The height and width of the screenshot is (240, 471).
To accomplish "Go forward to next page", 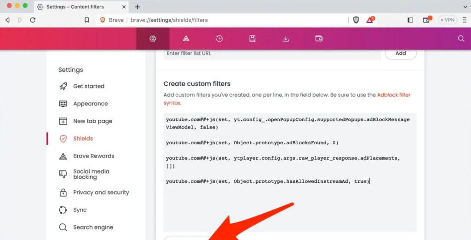I will 20,20.
